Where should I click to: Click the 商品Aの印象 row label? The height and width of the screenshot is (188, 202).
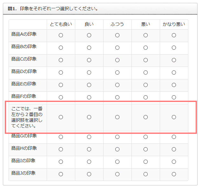pyautogui.click(x=24, y=34)
